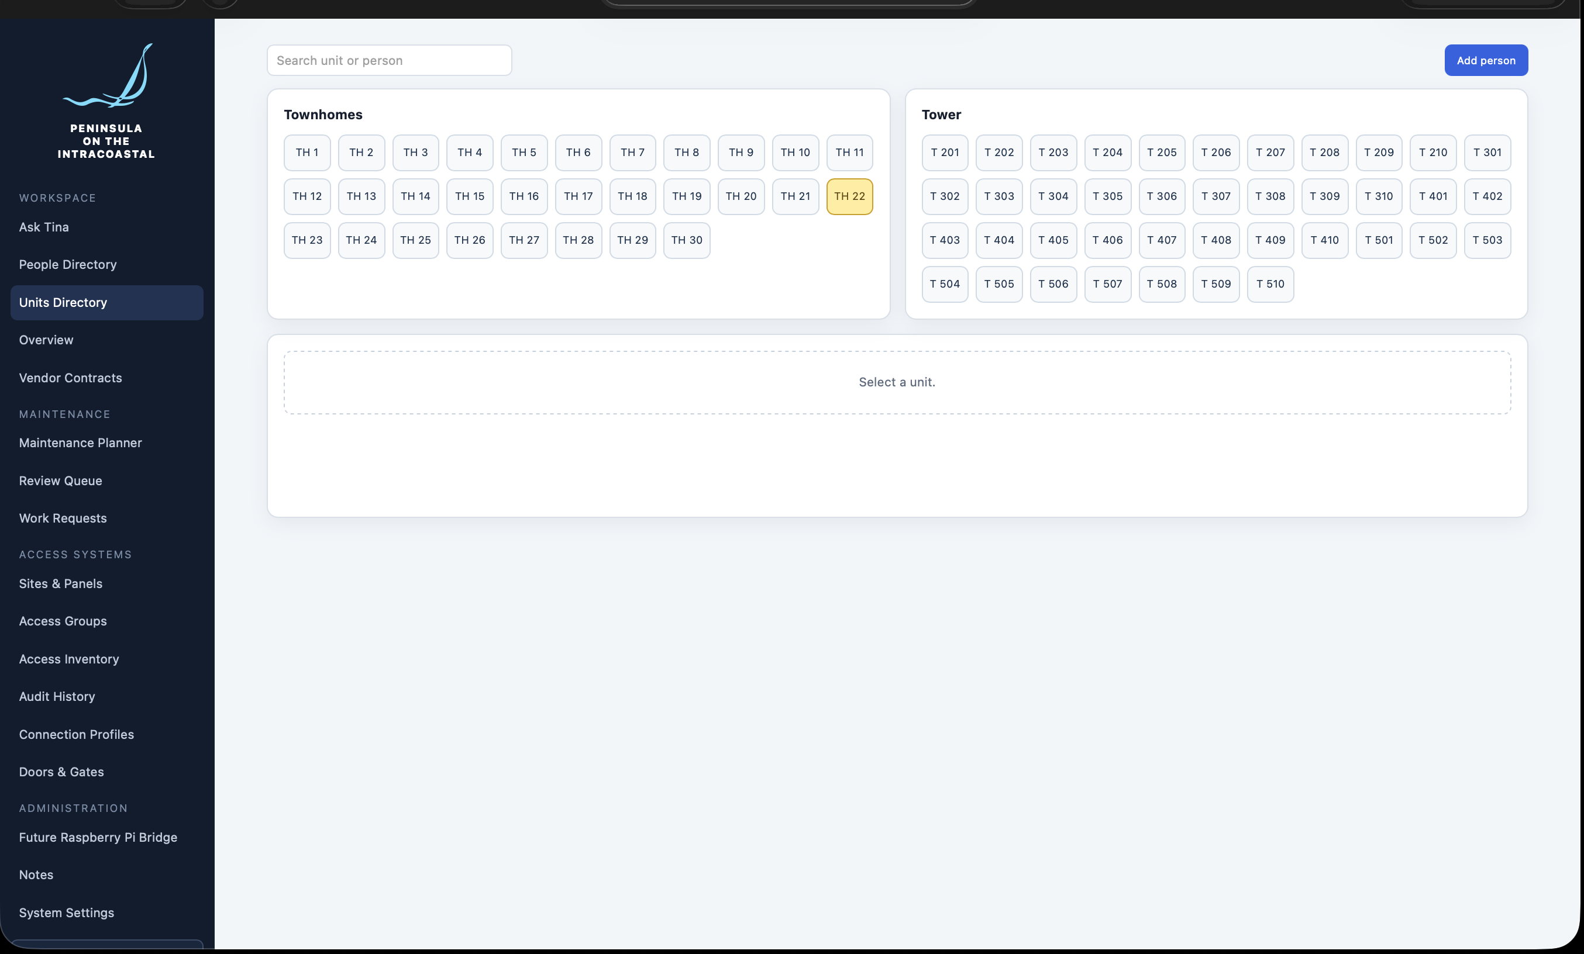1584x954 pixels.
Task: Click the Add person button
Action: [1486, 60]
